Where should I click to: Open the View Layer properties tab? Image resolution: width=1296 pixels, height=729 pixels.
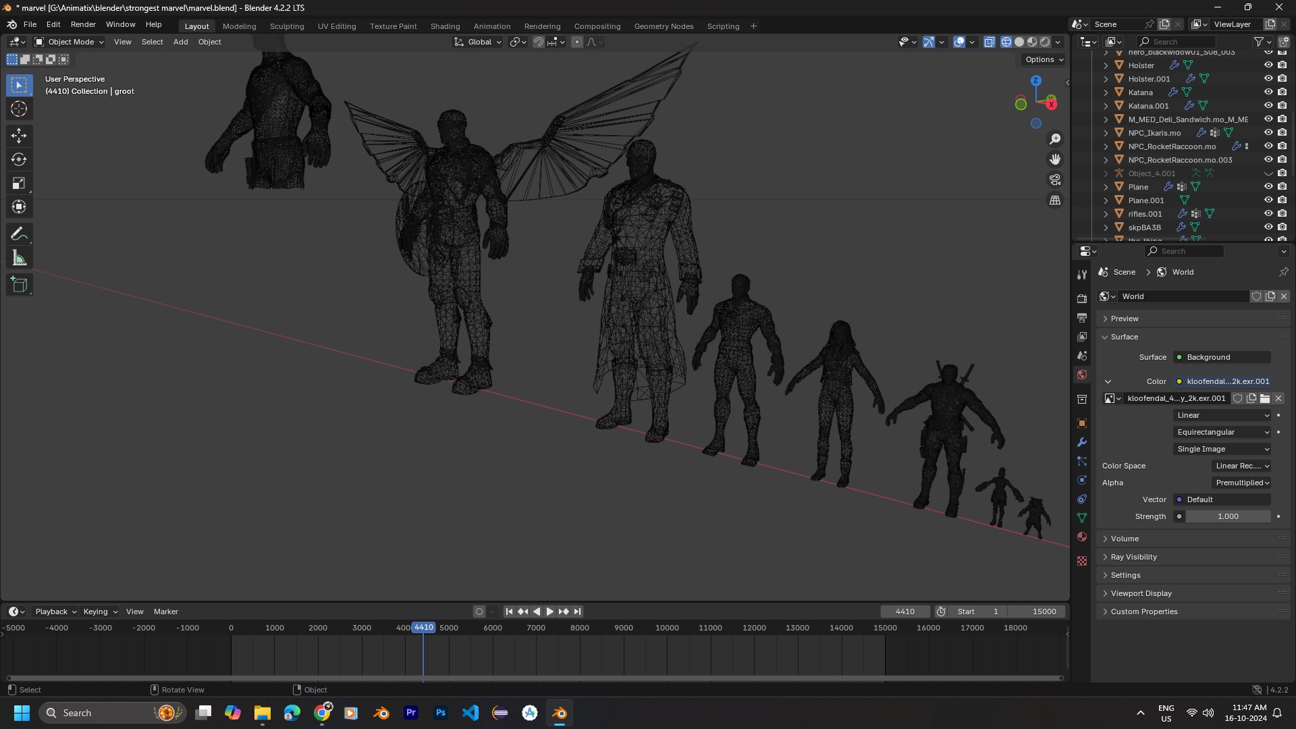(x=1082, y=336)
